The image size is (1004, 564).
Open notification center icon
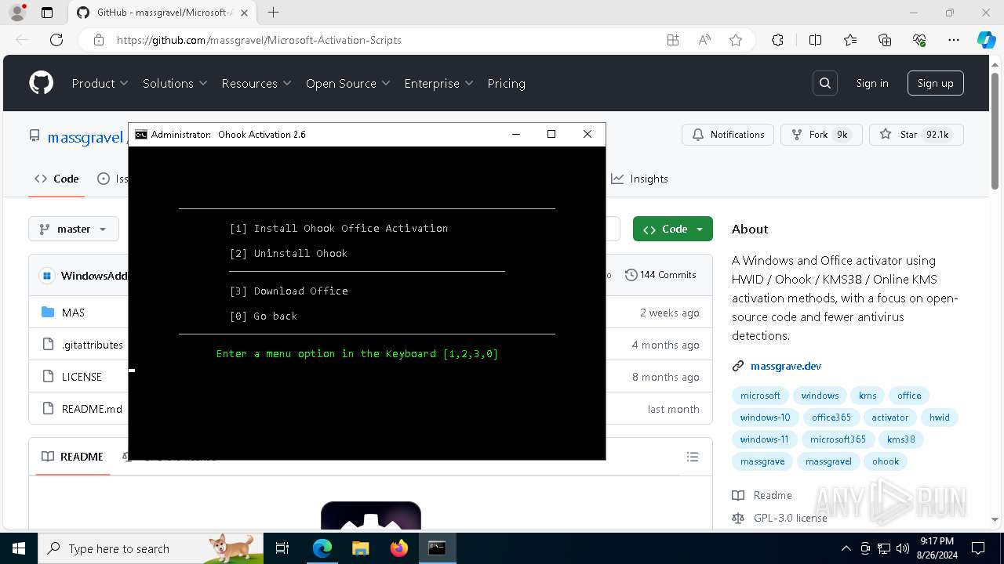tap(978, 548)
